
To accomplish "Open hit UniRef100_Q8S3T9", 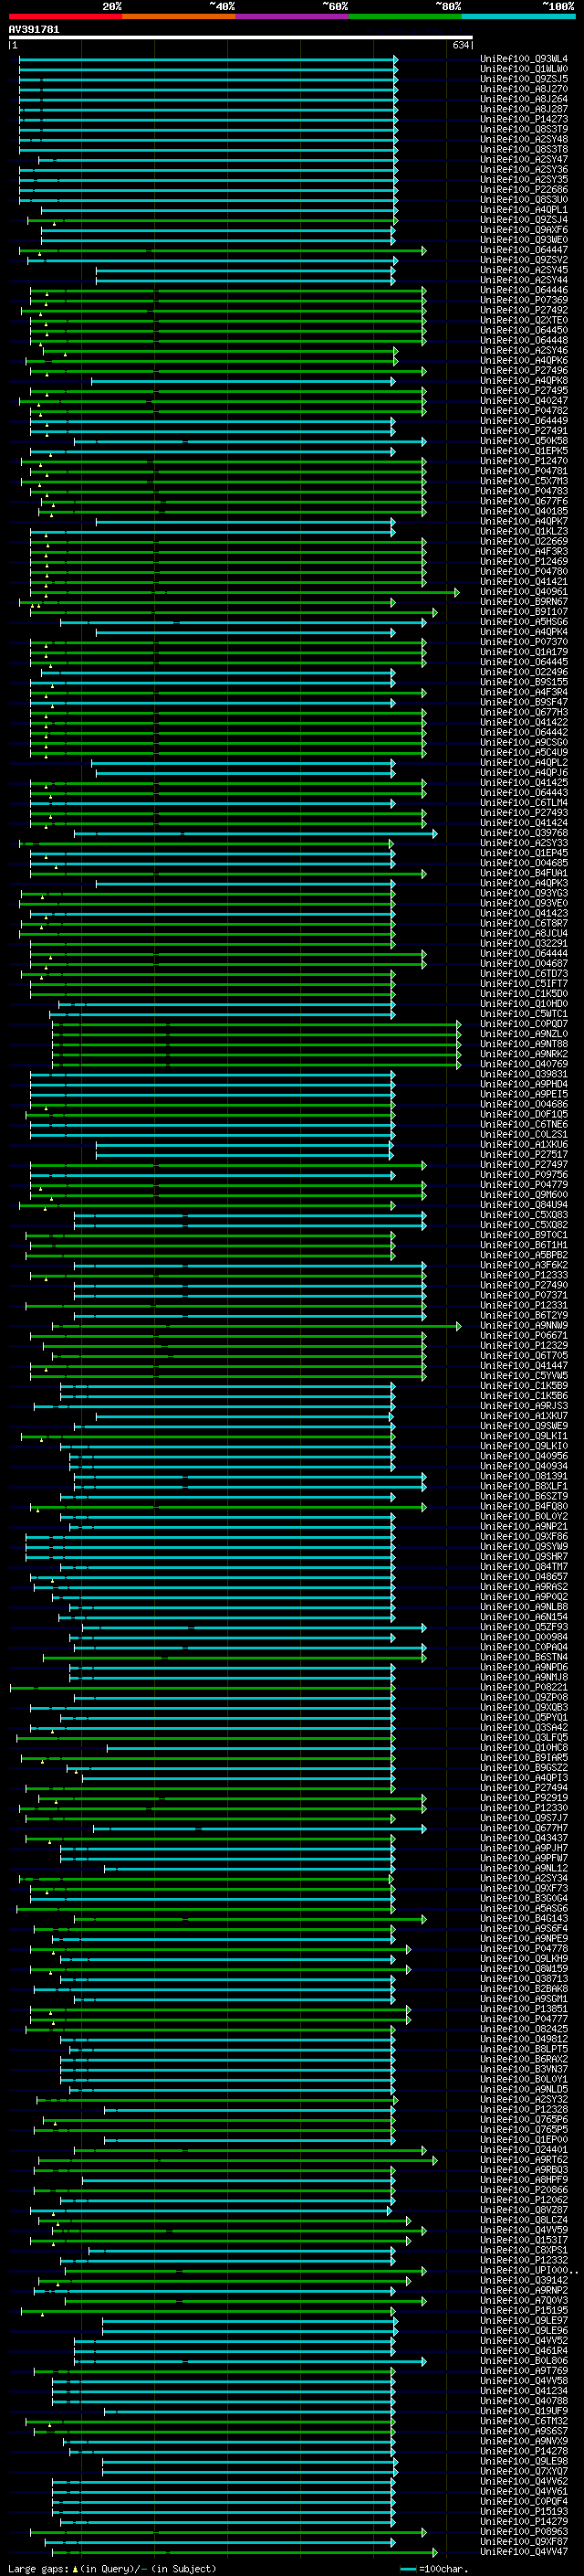I will [x=524, y=130].
